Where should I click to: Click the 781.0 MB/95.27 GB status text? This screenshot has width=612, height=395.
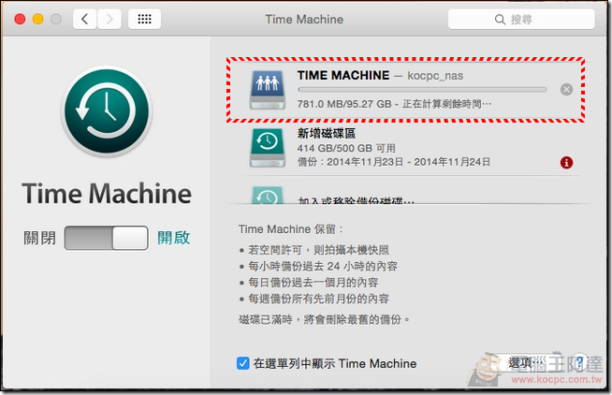tap(394, 104)
